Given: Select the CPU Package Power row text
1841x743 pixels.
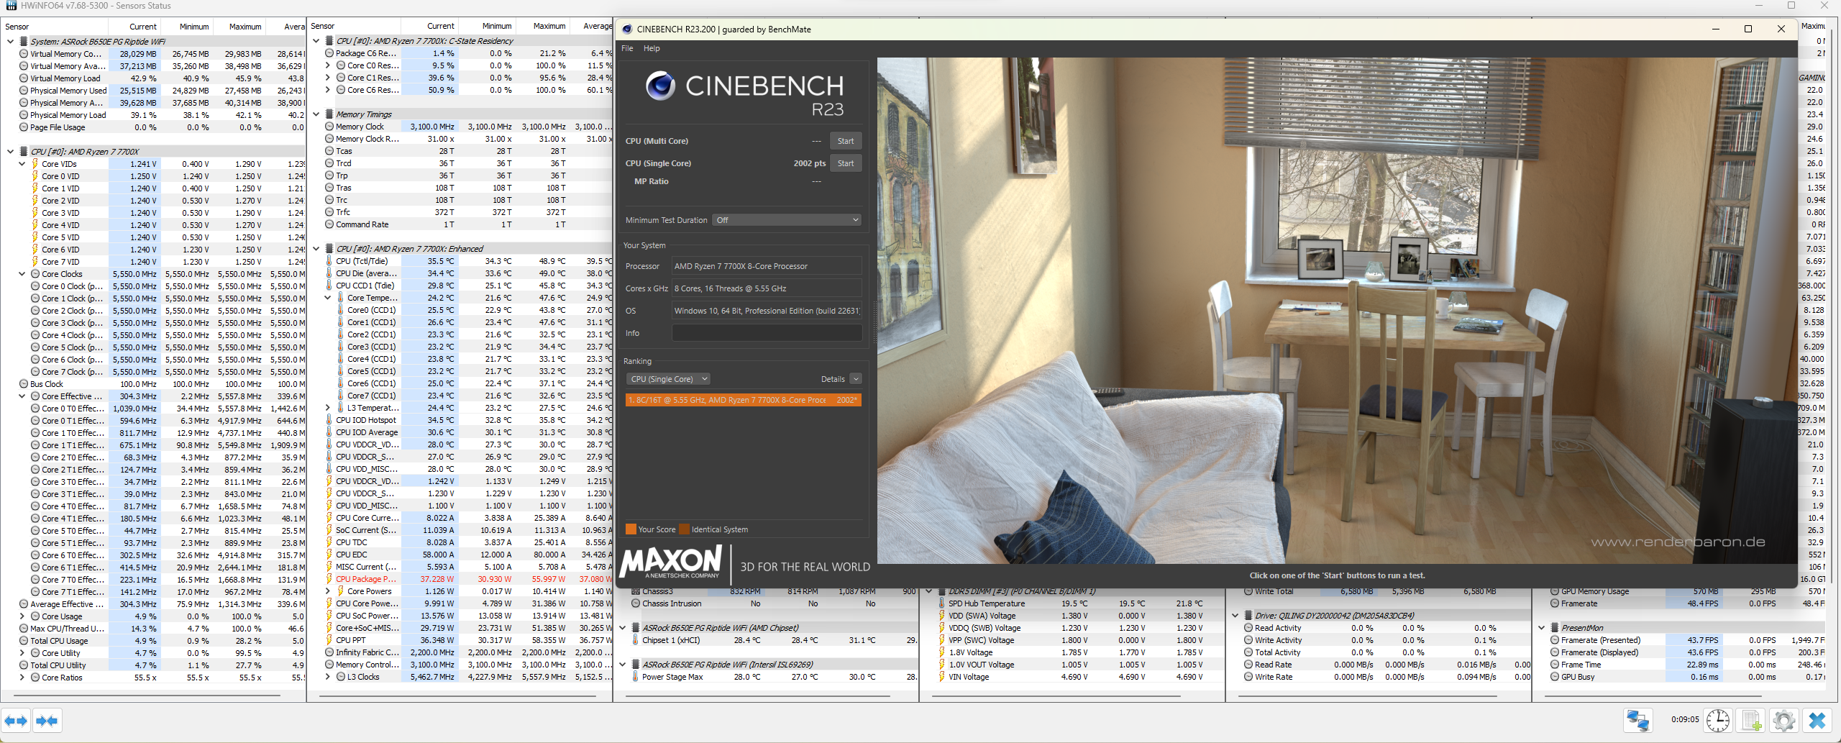Looking at the screenshot, I should (x=366, y=579).
